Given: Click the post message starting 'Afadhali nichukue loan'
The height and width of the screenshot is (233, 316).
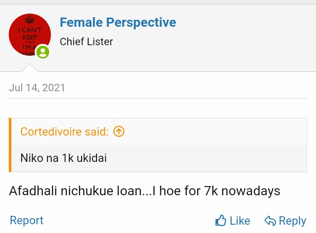Looking at the screenshot, I should point(144,191).
